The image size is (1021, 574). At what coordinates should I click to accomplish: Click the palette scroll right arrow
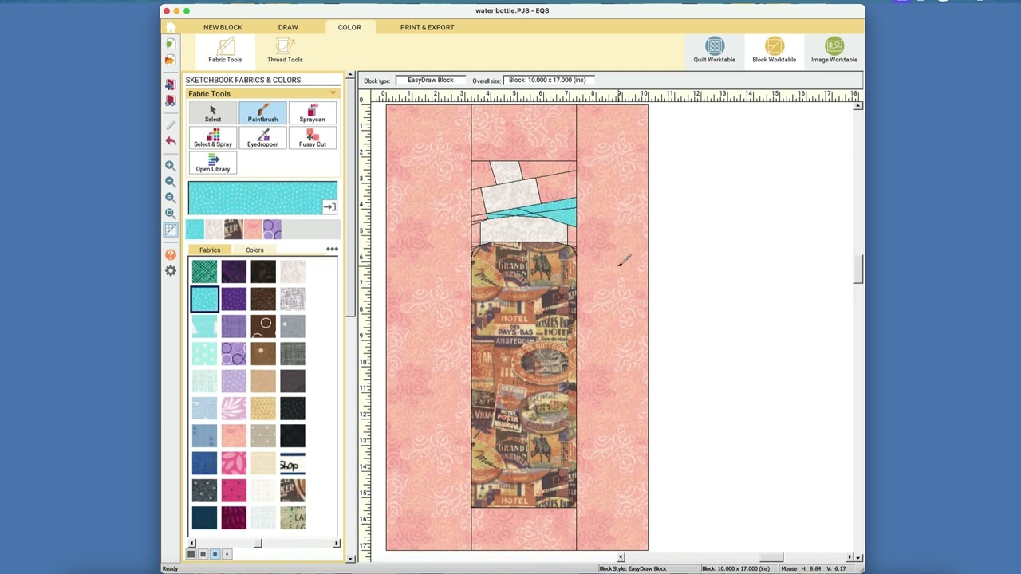[336, 544]
